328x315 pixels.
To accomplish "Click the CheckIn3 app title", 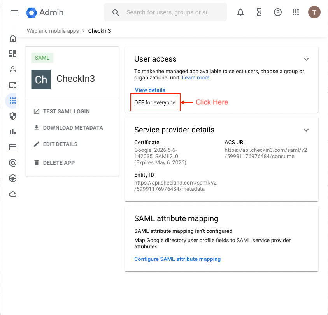I will (76, 79).
